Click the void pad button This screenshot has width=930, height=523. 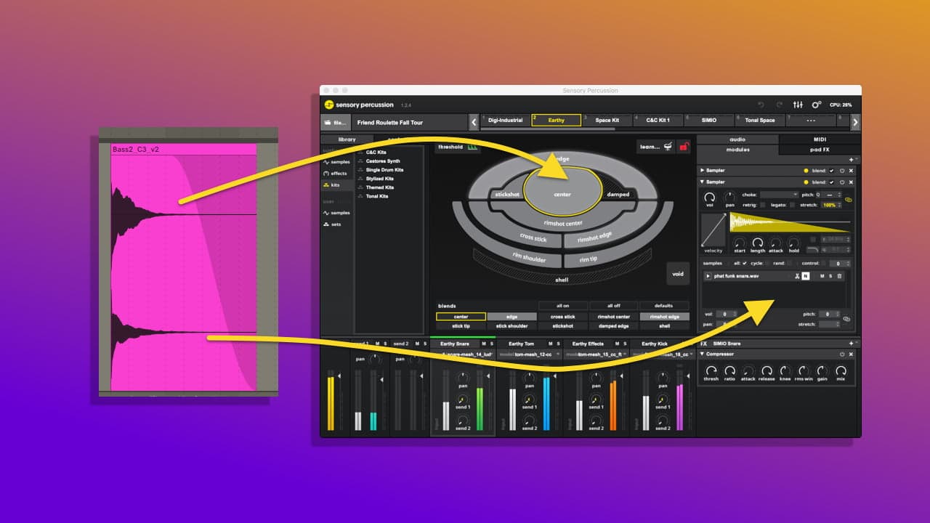(678, 274)
